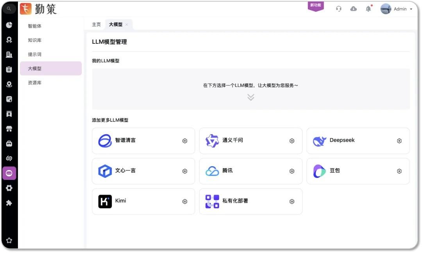Close the 大模型 tab
This screenshot has height=253, width=422.
[x=127, y=24]
